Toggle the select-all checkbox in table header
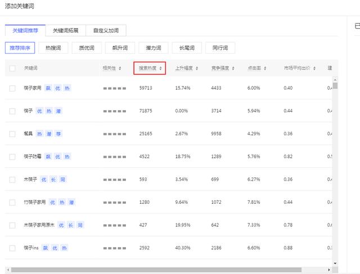 point(12,68)
